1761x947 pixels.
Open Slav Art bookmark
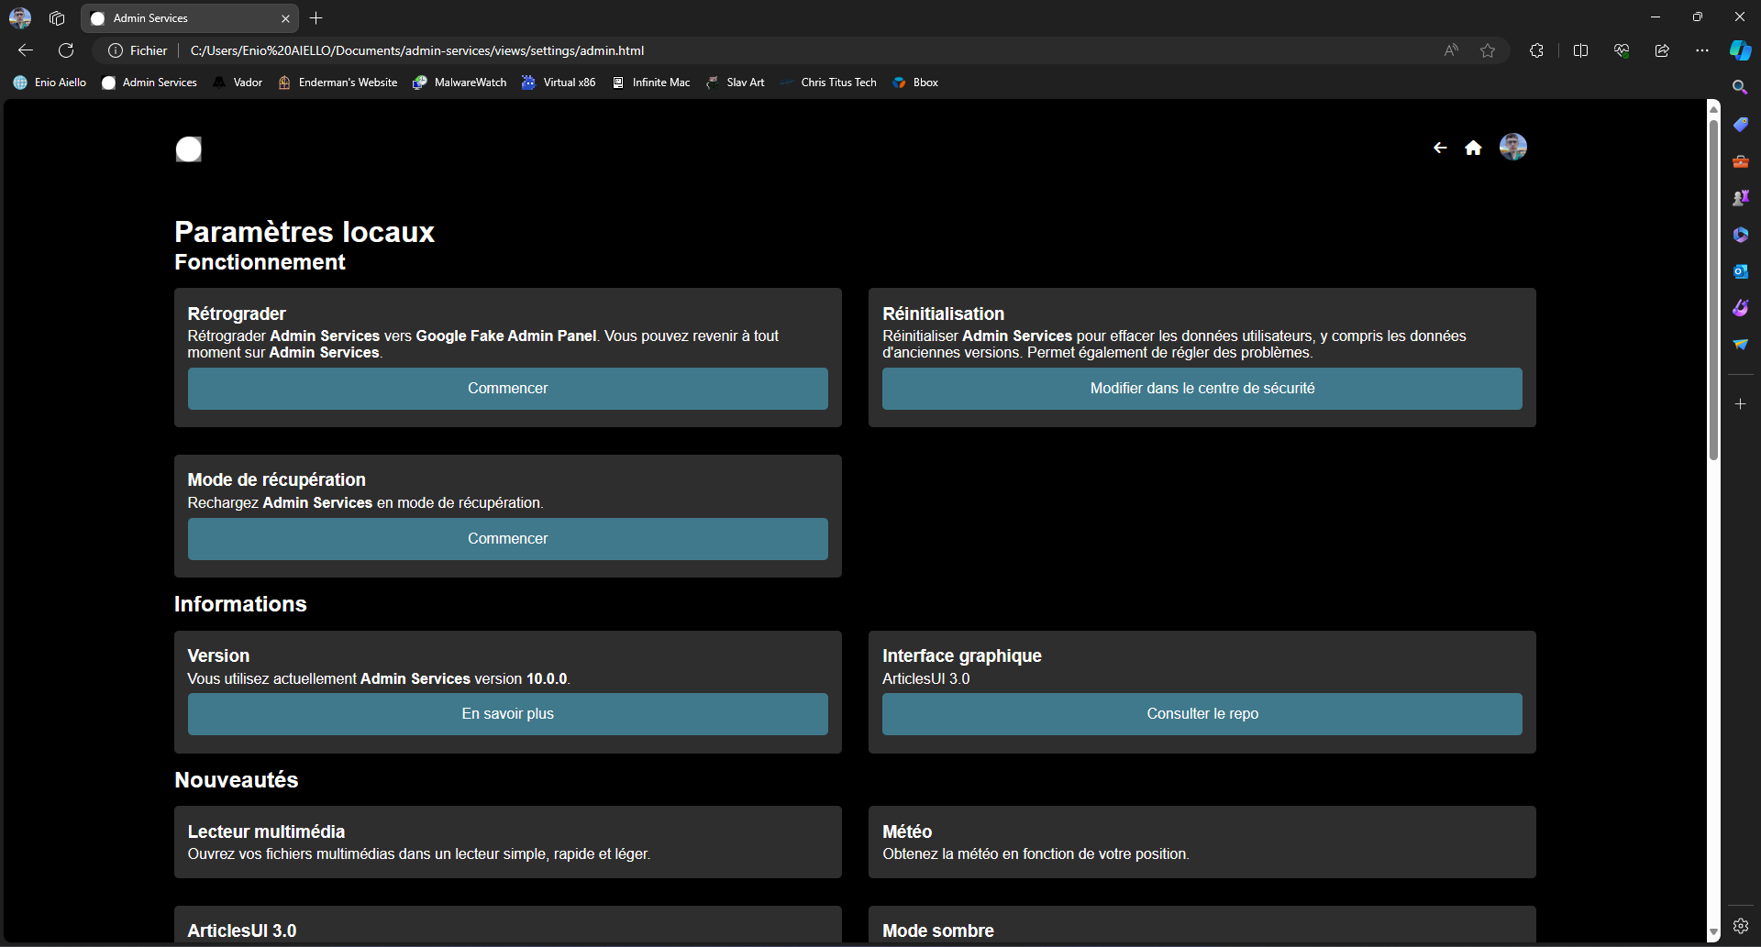(x=736, y=83)
